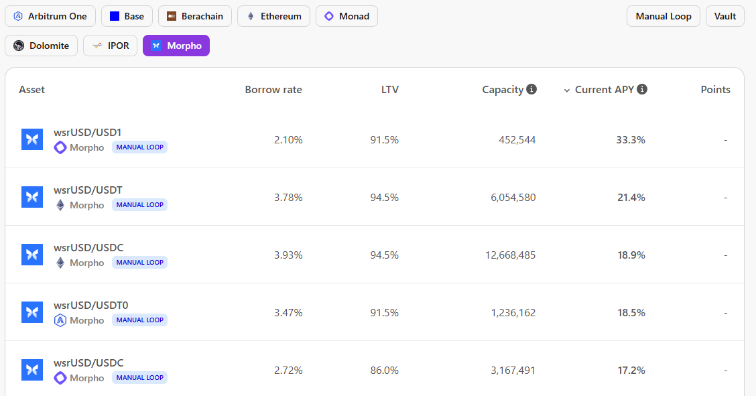The height and width of the screenshot is (396, 756).
Task: Select the Vault filter button
Action: [x=725, y=16]
